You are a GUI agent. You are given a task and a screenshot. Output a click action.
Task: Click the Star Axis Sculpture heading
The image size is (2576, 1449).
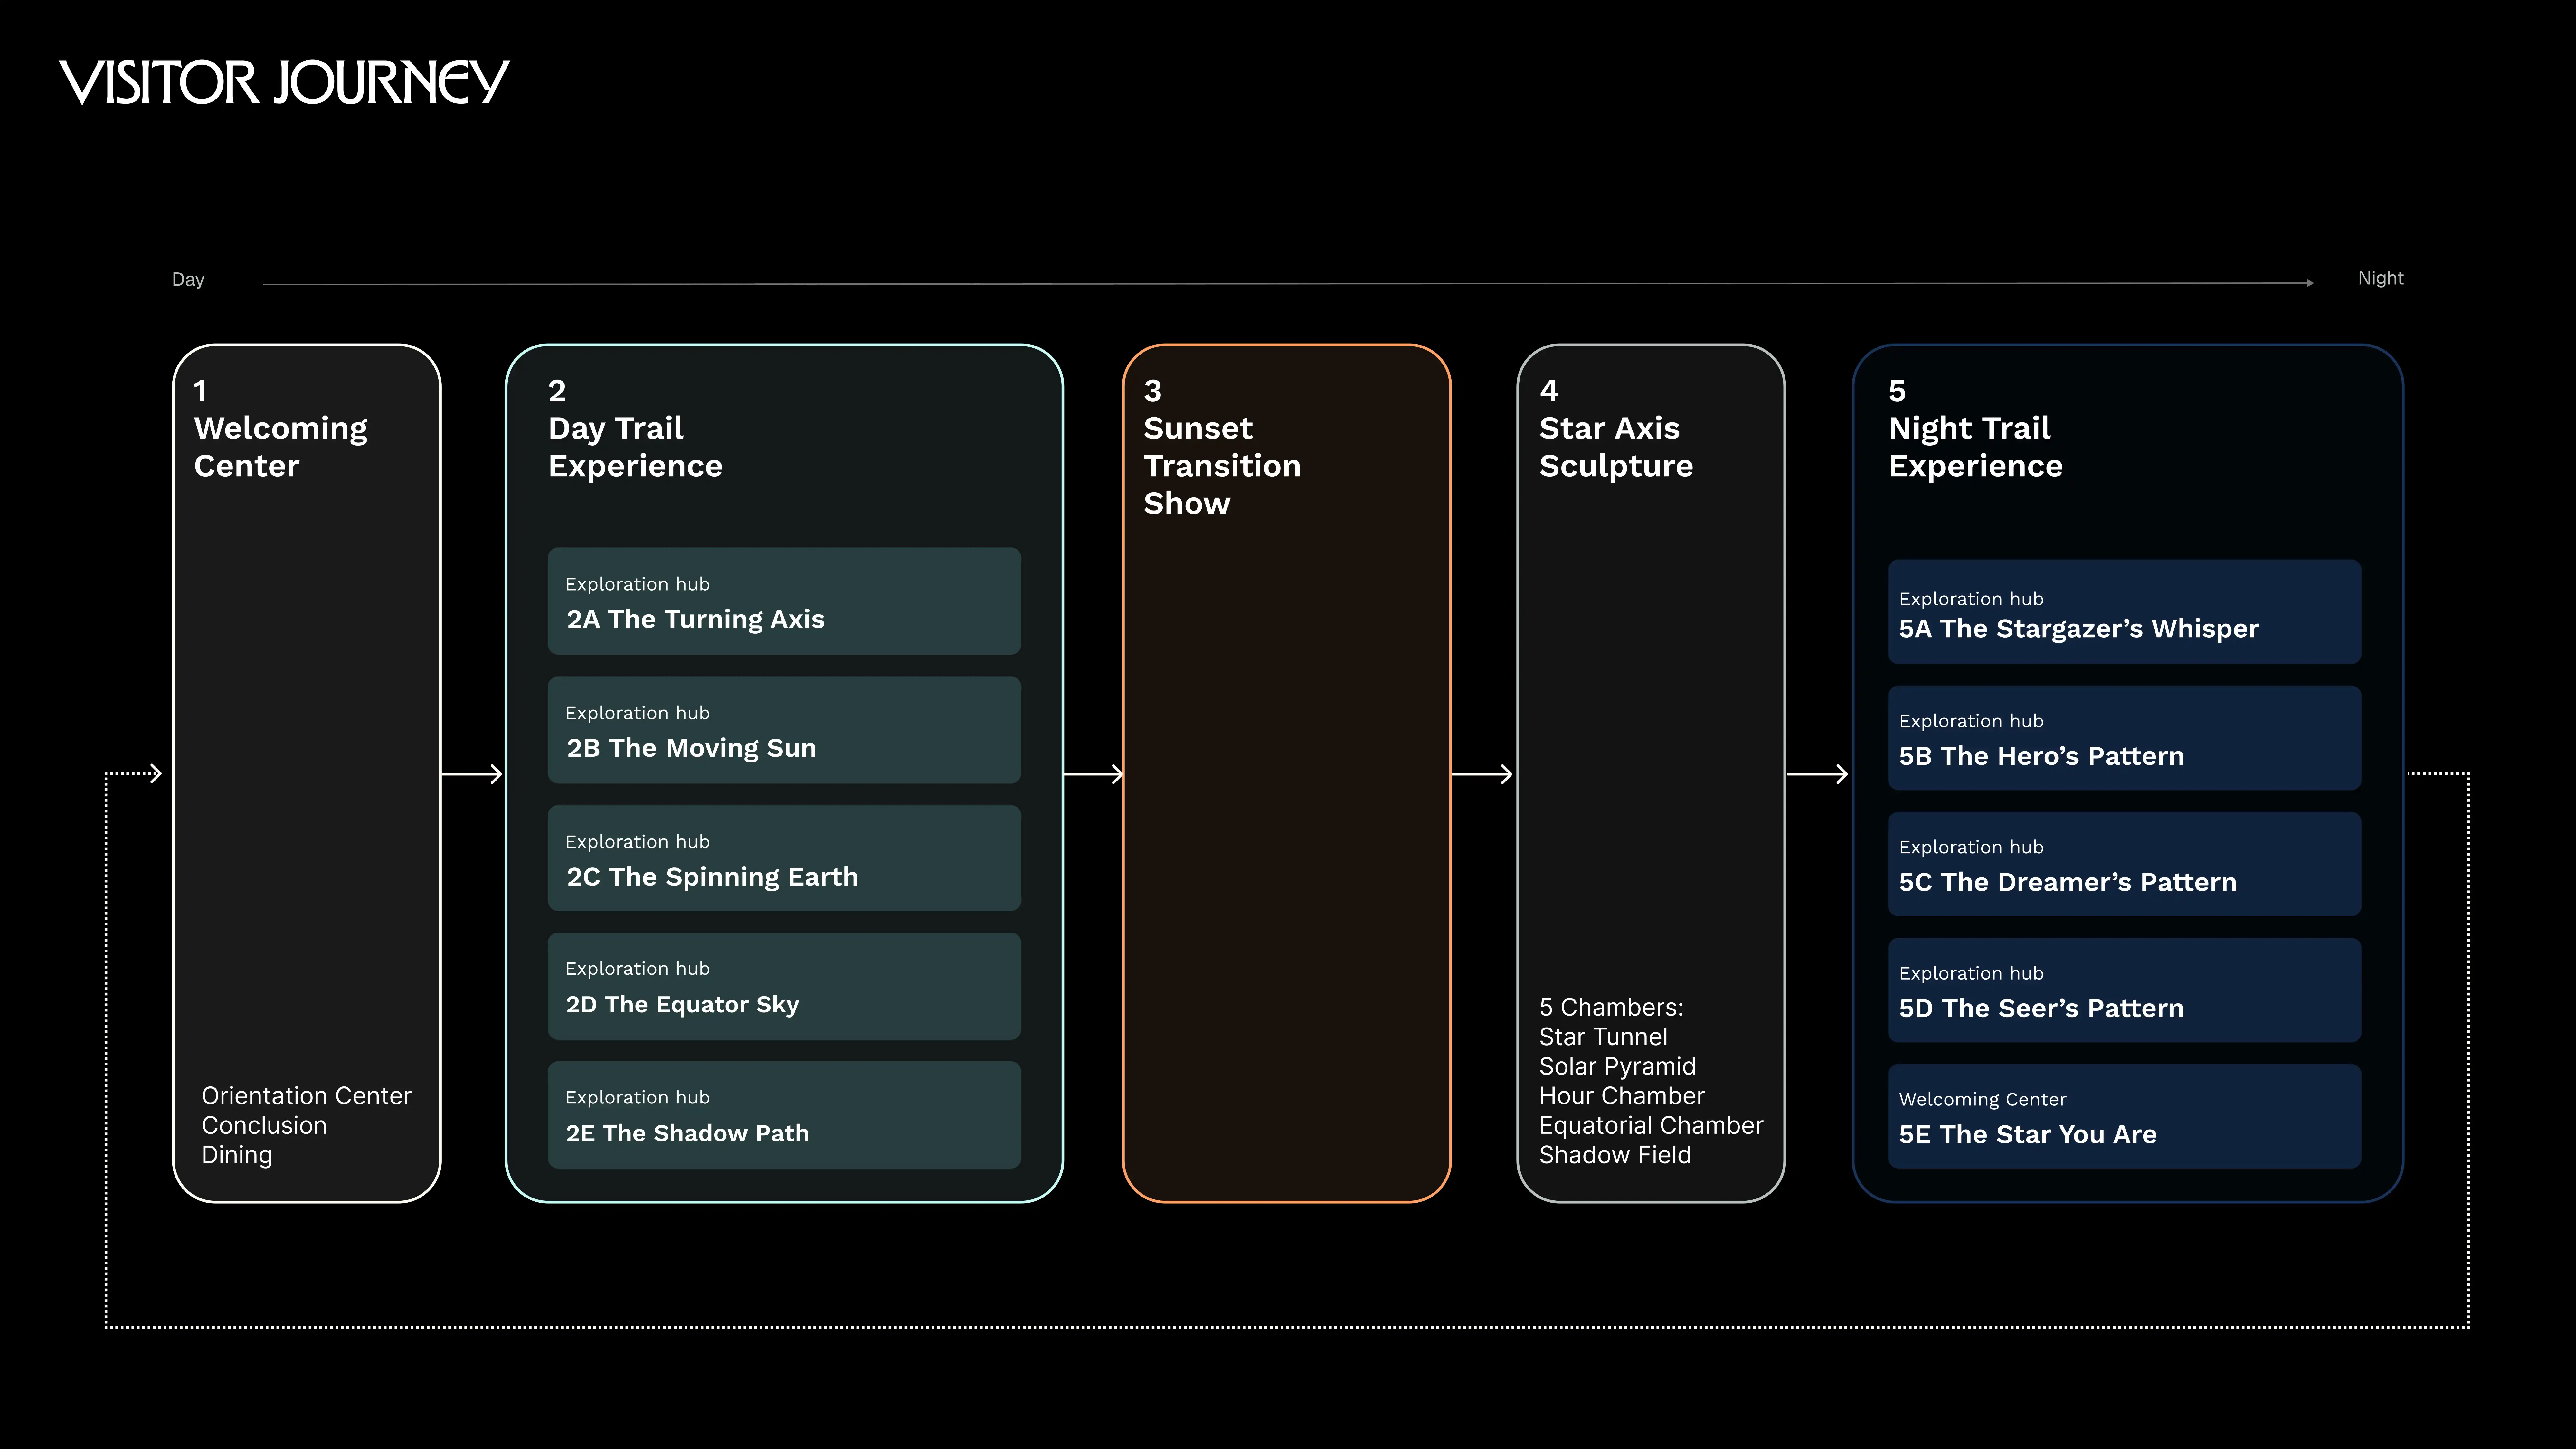1616,447
